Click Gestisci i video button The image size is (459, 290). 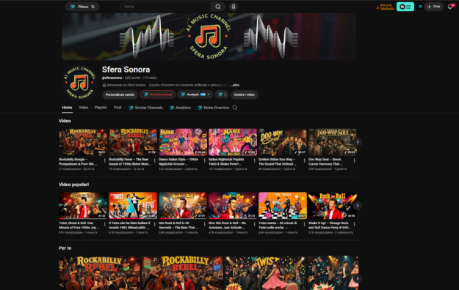coord(244,94)
